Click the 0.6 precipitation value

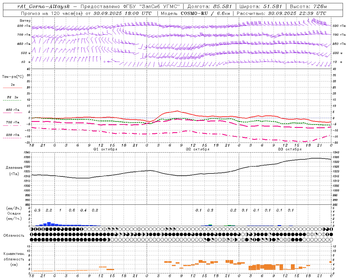72,210
